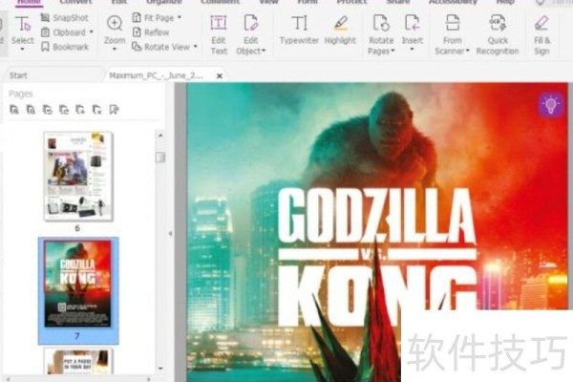Click the sixth icon in the Pages panel toolbar
The height and width of the screenshot is (382, 573).
click(x=96, y=109)
